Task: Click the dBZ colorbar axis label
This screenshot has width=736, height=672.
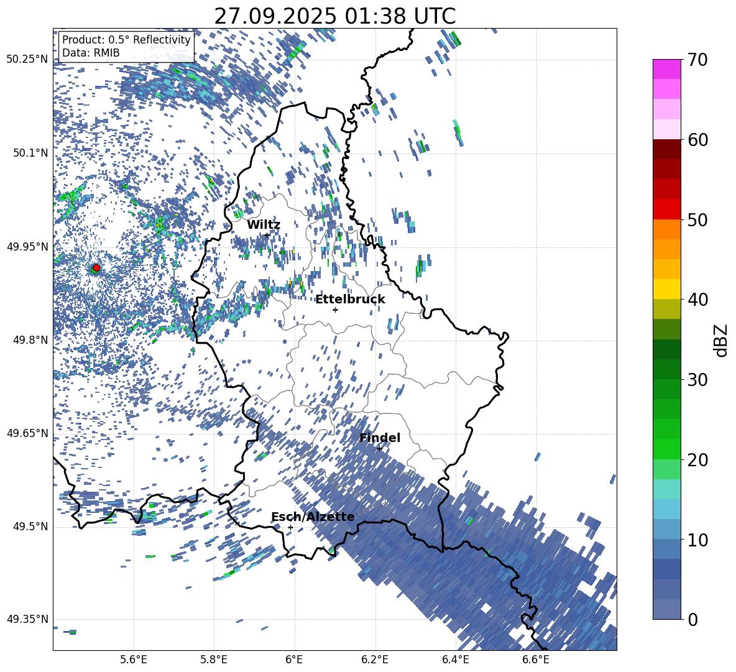Action: tap(722, 340)
